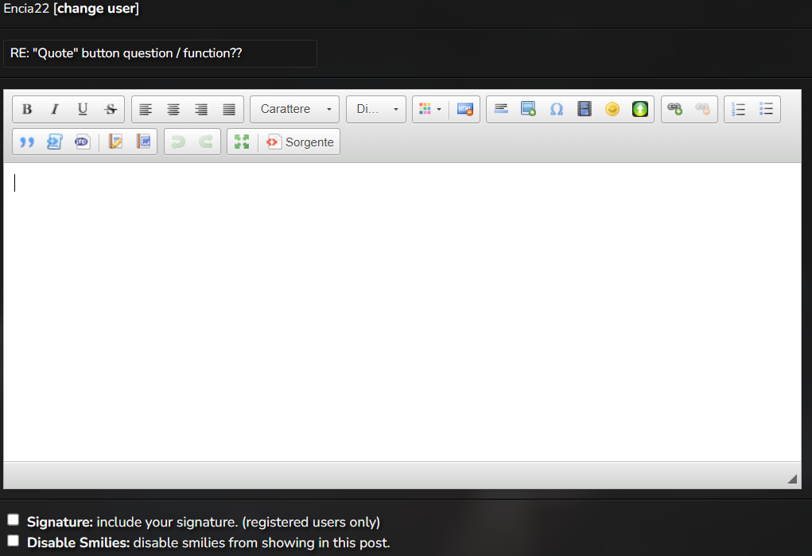Toggle strikethrough formatting

click(111, 109)
